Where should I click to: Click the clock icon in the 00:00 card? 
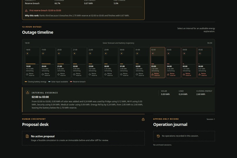(121, 74)
